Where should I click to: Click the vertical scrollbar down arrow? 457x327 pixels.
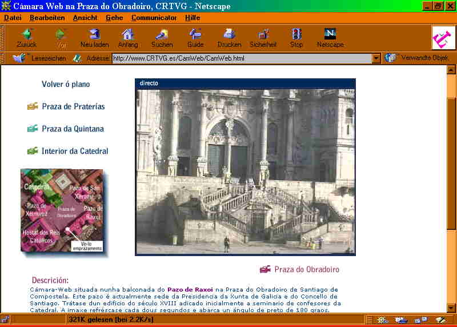coord(451,308)
